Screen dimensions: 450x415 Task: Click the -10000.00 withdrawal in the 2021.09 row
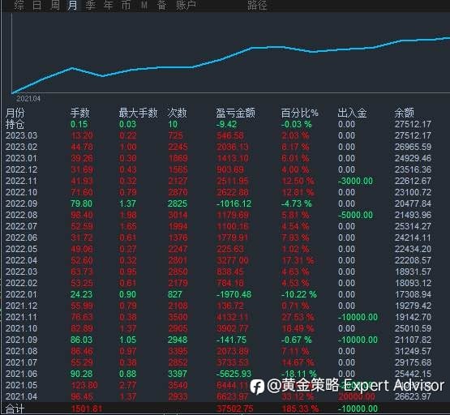pos(358,340)
